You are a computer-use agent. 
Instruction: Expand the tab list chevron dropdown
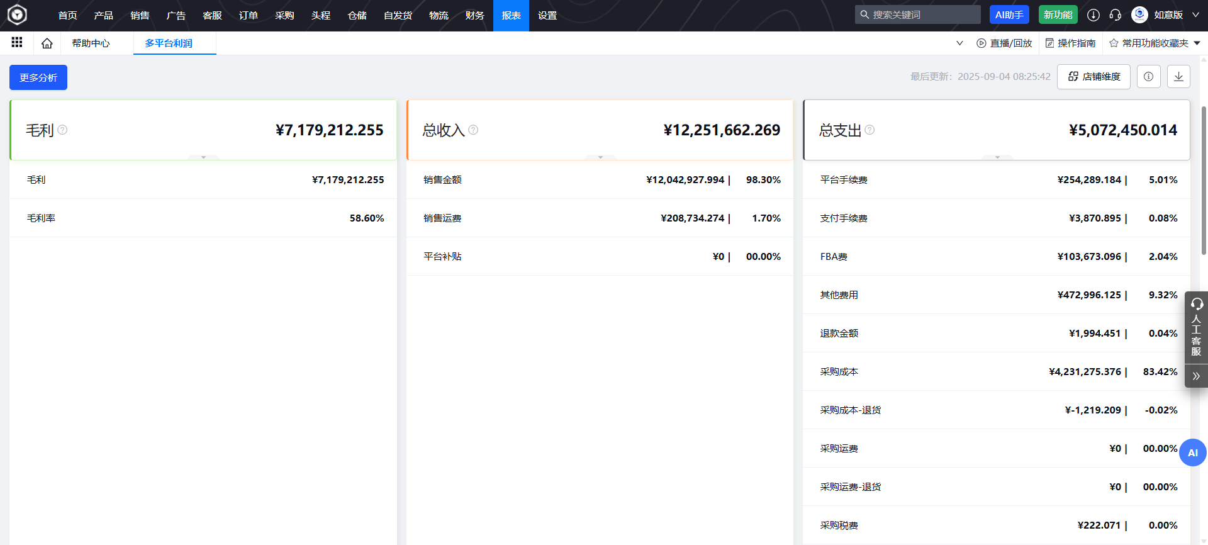959,43
